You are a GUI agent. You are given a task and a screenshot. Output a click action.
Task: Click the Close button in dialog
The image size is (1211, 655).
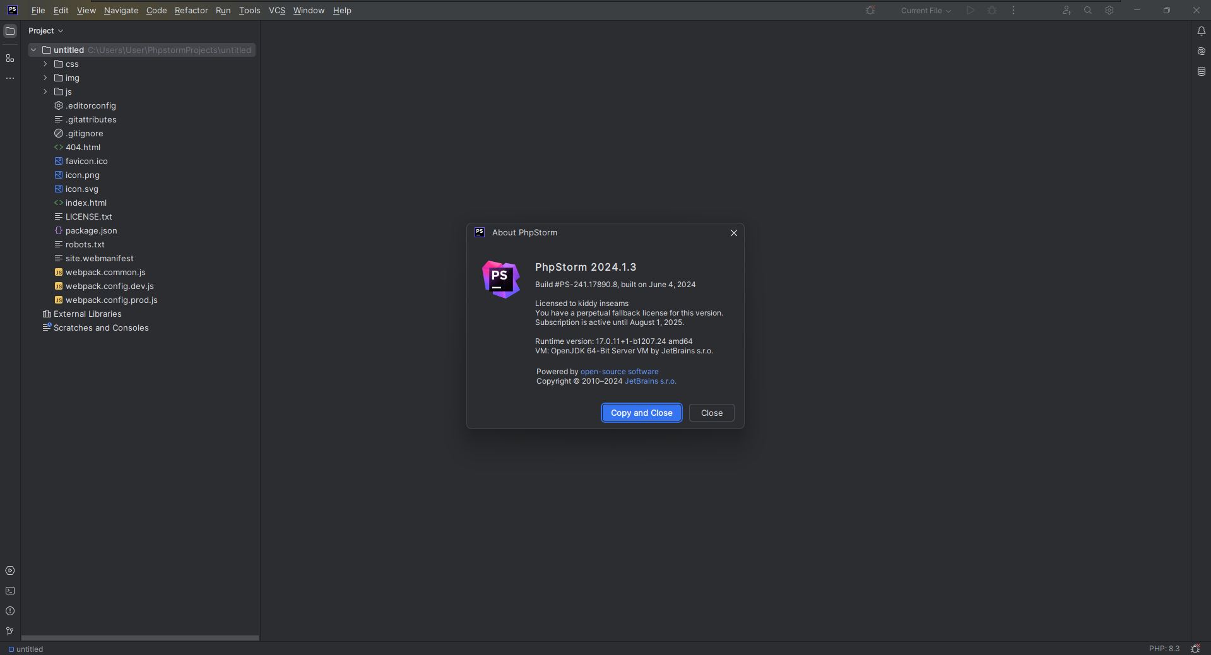(711, 413)
